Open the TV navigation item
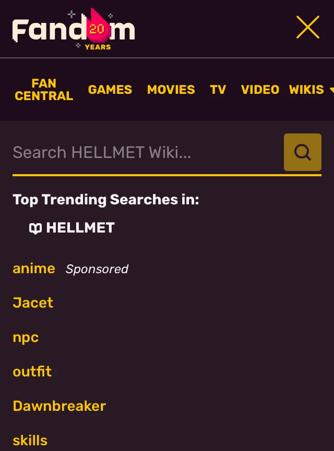Screen dimensions: 334x451 pos(218,90)
